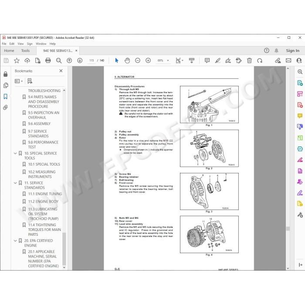Screen dimensions: 305x305
Task: Open bookmark 9.7 SERVICE STANDARDS
Action: [38, 134]
